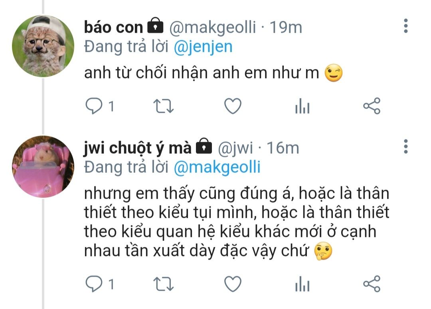
Task: Retweet the jwi chuột ý mà tweet
Action: pos(163,284)
